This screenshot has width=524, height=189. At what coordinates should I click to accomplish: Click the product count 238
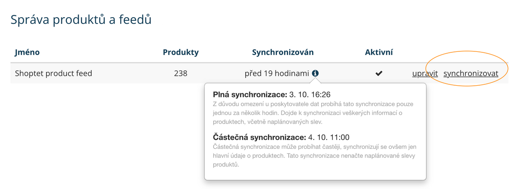(181, 73)
